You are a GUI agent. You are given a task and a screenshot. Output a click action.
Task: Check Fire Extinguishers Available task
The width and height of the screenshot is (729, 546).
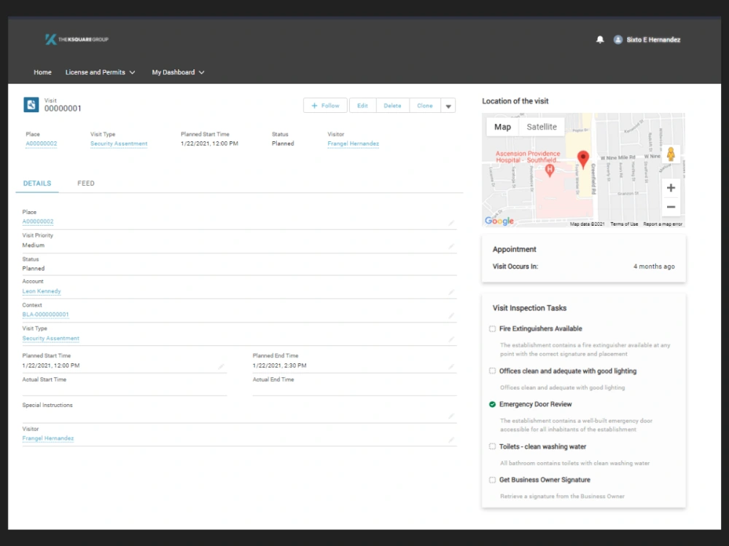tap(492, 329)
